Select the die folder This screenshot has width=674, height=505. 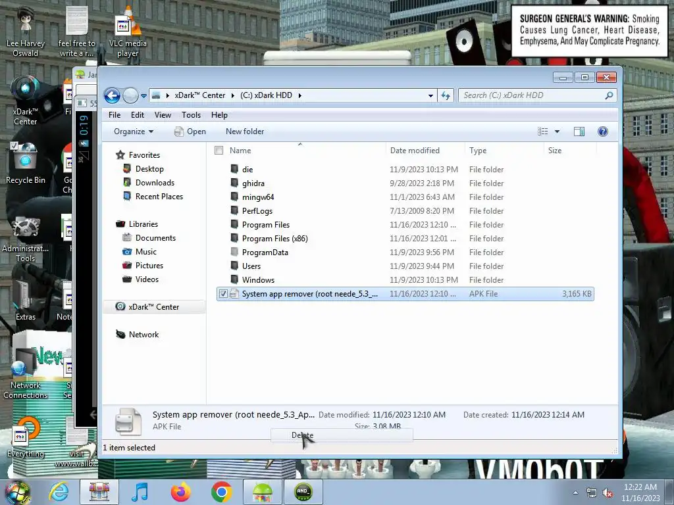(247, 170)
